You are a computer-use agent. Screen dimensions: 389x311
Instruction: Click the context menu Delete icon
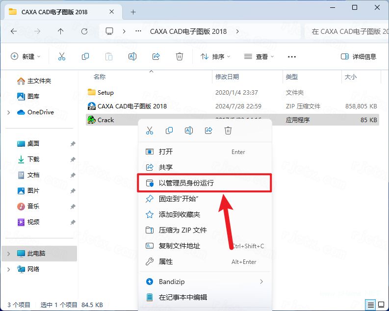(228, 130)
